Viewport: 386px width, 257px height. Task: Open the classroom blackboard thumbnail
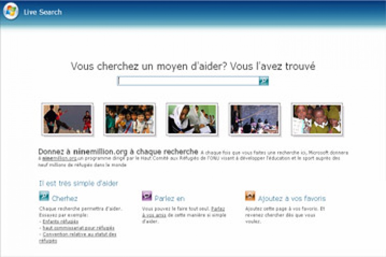tap(255, 119)
